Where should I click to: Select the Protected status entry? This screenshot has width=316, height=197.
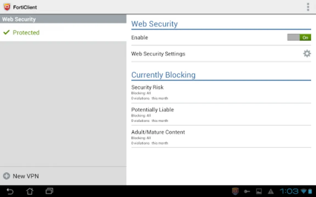(x=26, y=32)
